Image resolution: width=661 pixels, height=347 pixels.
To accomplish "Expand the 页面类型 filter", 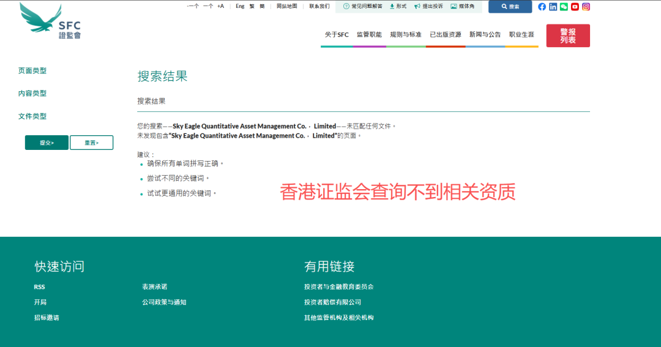I will point(32,71).
